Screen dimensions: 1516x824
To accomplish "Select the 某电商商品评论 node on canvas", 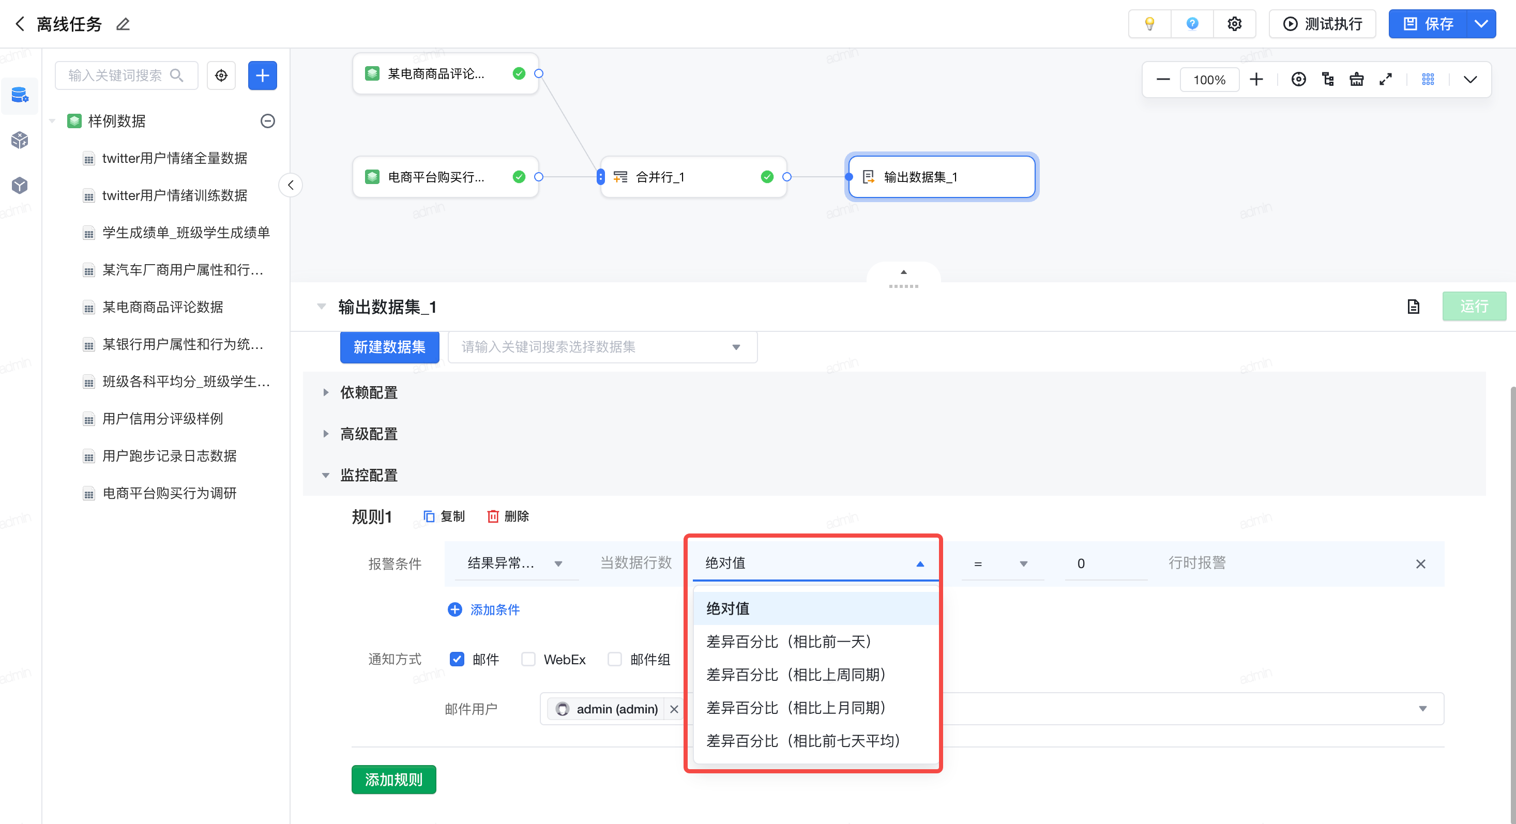I will (446, 73).
